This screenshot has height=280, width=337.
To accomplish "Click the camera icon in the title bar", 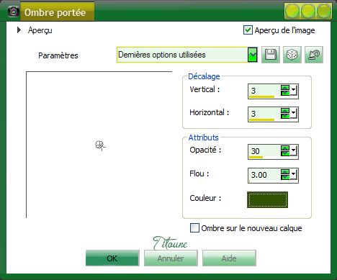I will click(14, 12).
